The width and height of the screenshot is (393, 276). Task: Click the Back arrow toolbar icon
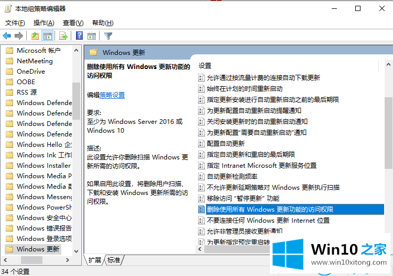[x=7, y=36]
